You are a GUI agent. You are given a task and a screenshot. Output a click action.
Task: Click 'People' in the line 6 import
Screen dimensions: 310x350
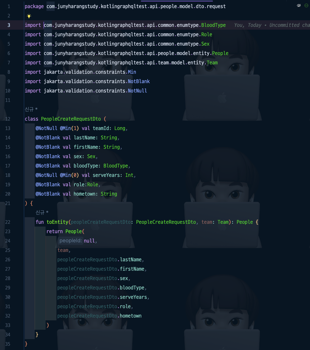pos(220,53)
